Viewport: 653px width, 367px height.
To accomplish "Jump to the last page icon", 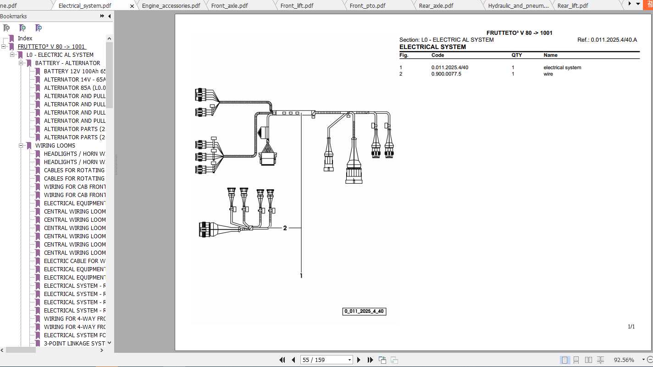I will point(370,360).
